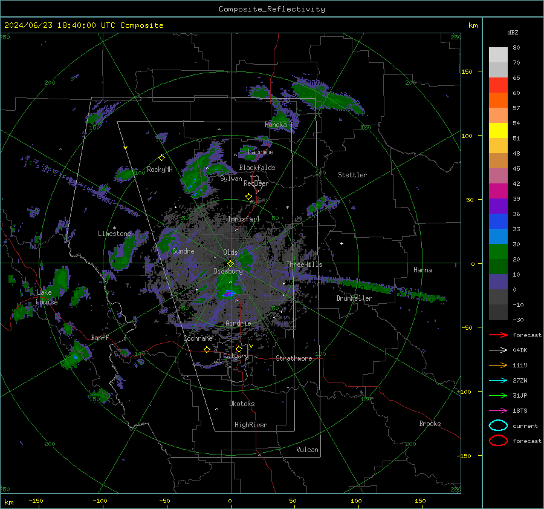Click the '27ZW' legend label
The image size is (544, 509).
pyautogui.click(x=520, y=381)
